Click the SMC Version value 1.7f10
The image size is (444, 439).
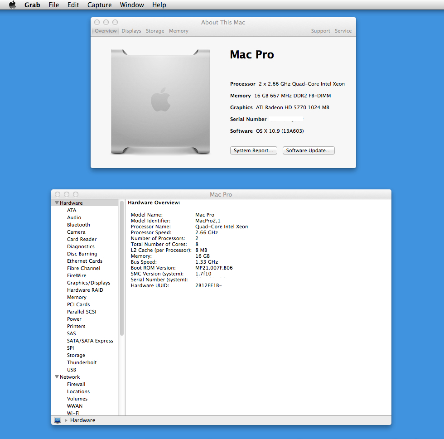pos(203,274)
